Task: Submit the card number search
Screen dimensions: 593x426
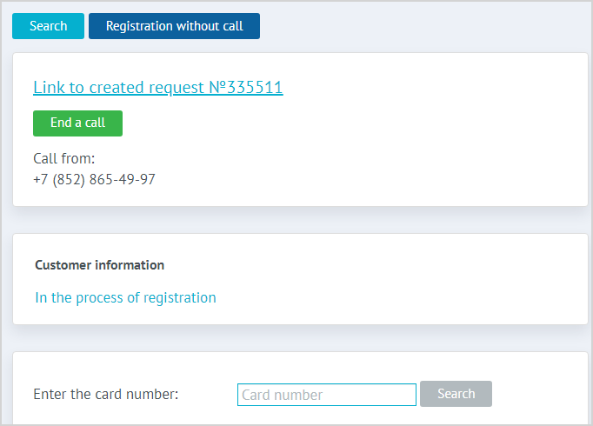Action: (456, 394)
